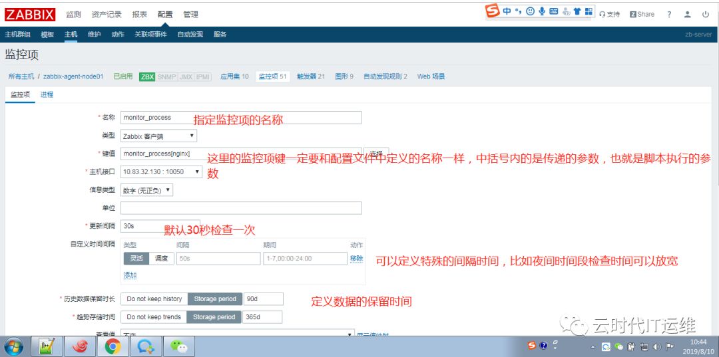Click the 单位 units field
Viewport: 719px width, 357px height.
[241, 208]
